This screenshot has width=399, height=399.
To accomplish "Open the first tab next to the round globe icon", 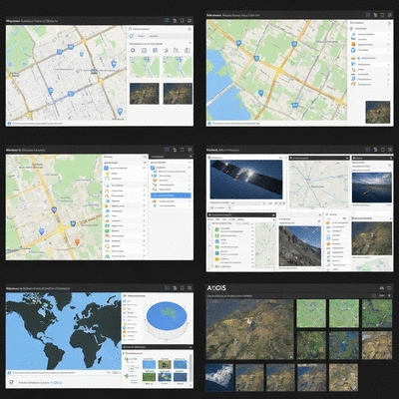I will pyautogui.click(x=142, y=36).
